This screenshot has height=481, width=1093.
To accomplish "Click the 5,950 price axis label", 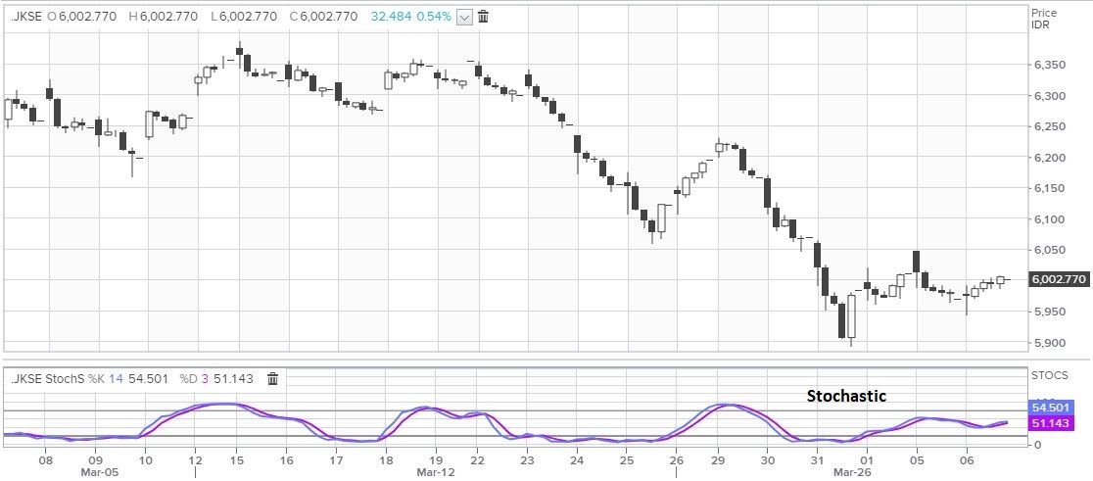I will (x=1049, y=312).
